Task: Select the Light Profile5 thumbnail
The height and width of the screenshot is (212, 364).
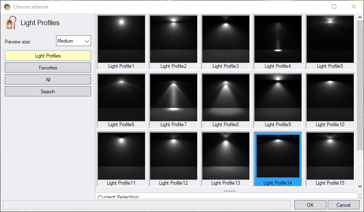Action: (330, 39)
